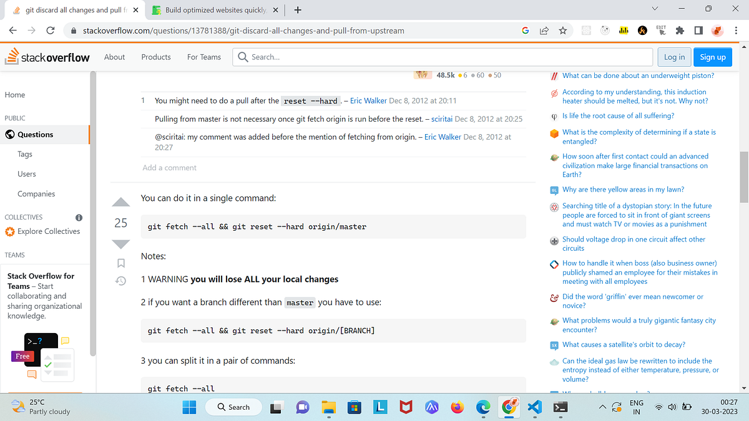Click the Log in button
This screenshot has width=749, height=421.
(x=674, y=57)
